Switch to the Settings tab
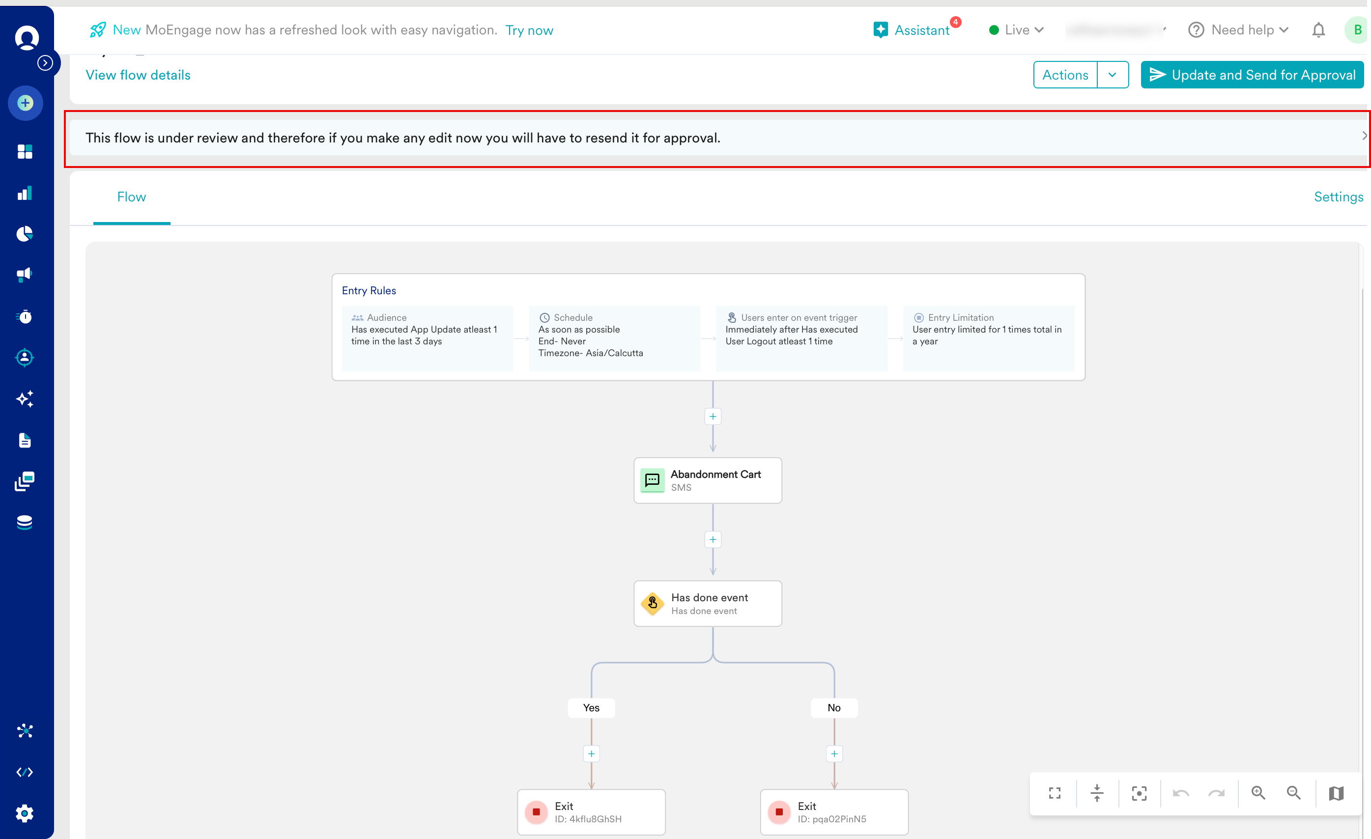 pyautogui.click(x=1338, y=197)
